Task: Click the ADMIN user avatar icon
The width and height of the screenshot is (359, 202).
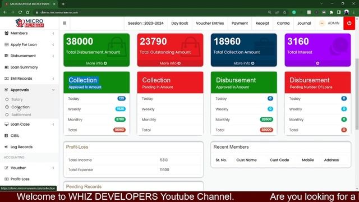Action: [x=322, y=23]
